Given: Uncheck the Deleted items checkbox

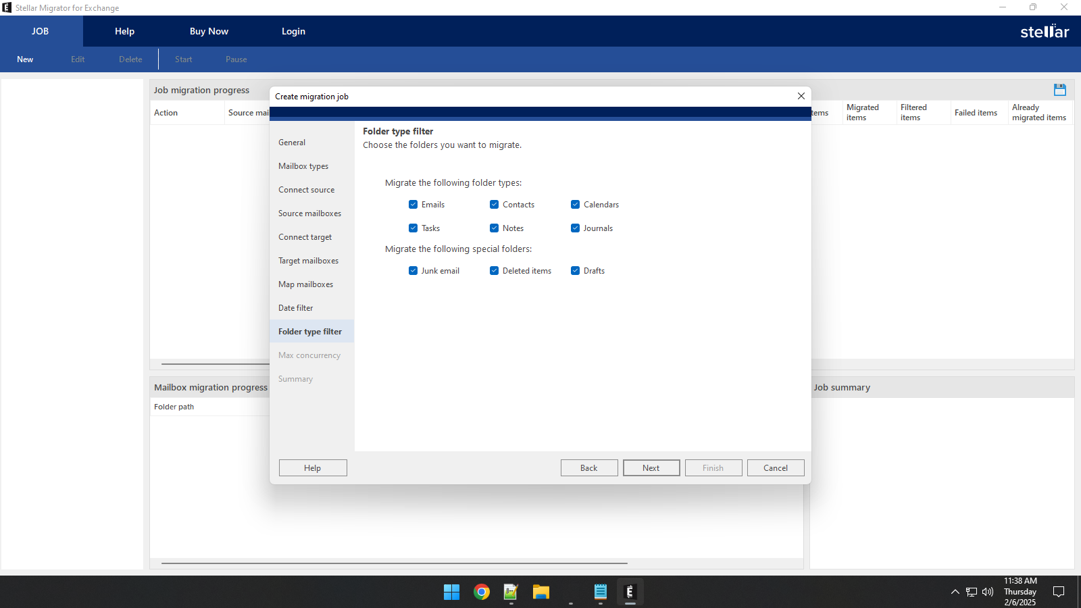Looking at the screenshot, I should [494, 271].
